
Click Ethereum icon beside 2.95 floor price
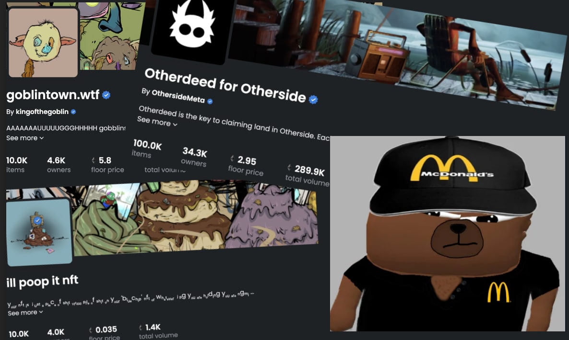pos(232,158)
